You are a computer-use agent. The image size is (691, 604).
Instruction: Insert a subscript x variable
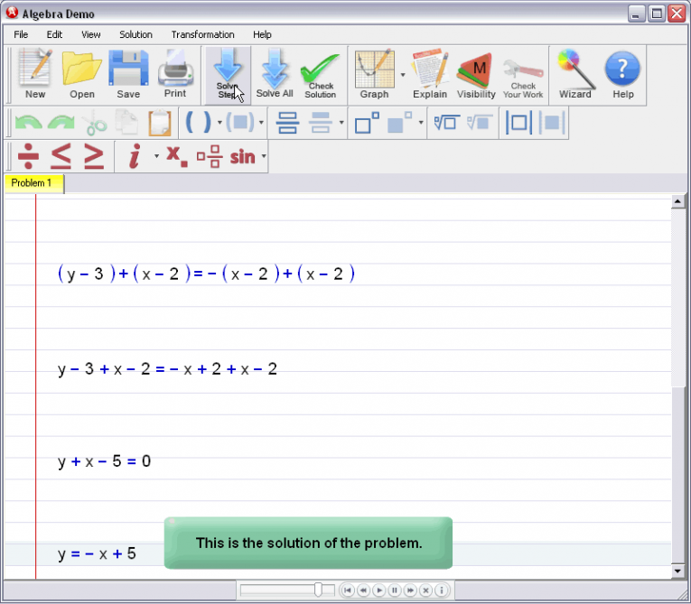(177, 156)
